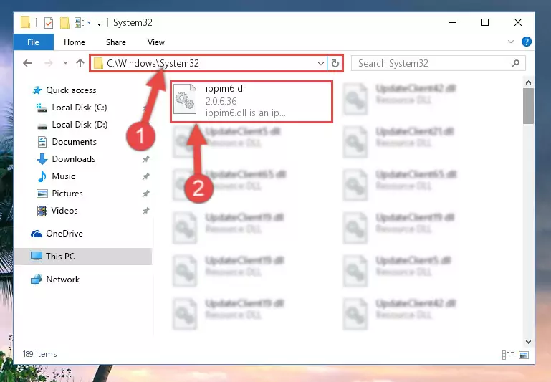Click the pin icon beside Downloads
Viewport: 551px width, 382px height.
click(x=146, y=159)
